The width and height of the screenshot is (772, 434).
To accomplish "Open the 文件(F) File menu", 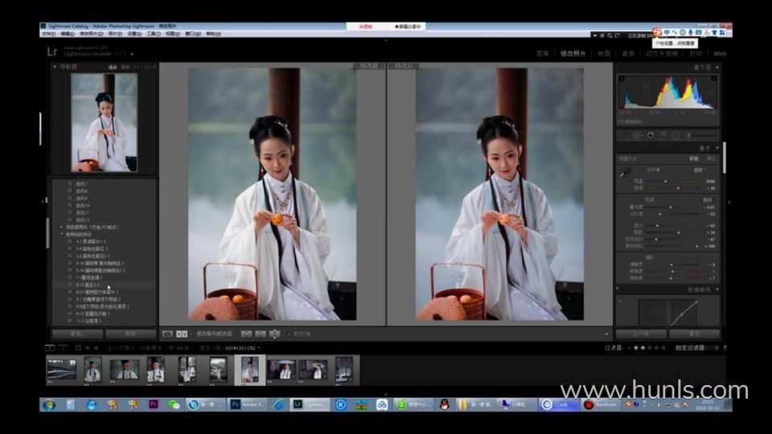I will 49,34.
